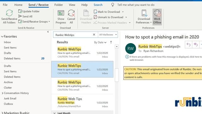Image resolution: width=202 pixels, height=114 pixels.
Task: Open the Help tab
Action: pyautogui.click(x=84, y=5)
